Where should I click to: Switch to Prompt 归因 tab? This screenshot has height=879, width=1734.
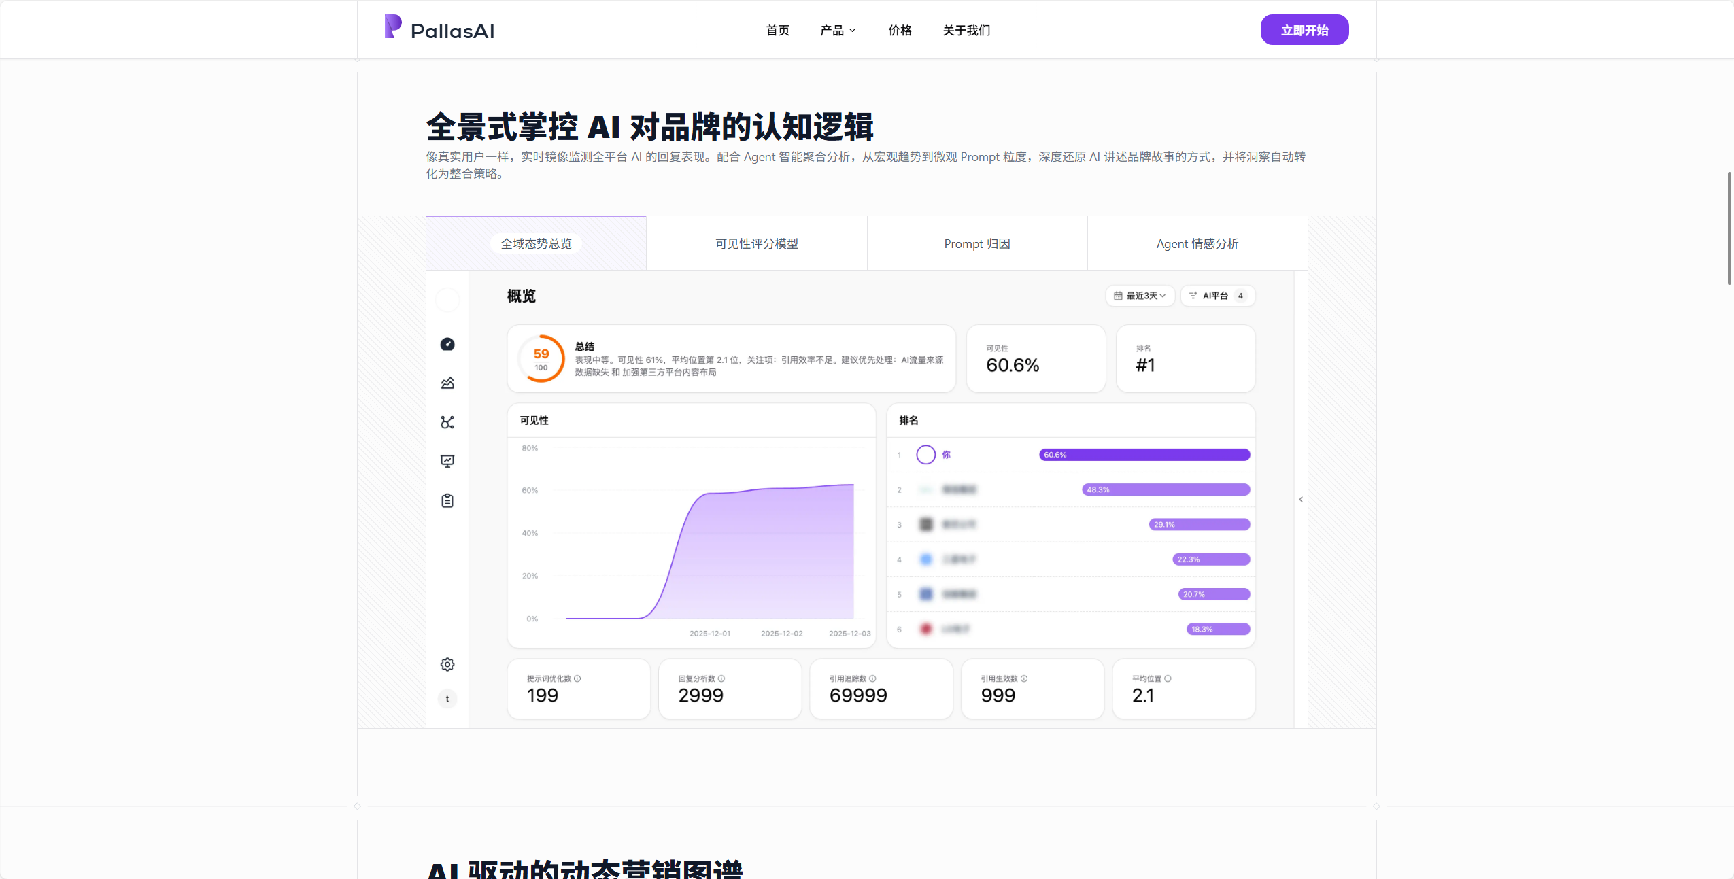[x=977, y=243]
